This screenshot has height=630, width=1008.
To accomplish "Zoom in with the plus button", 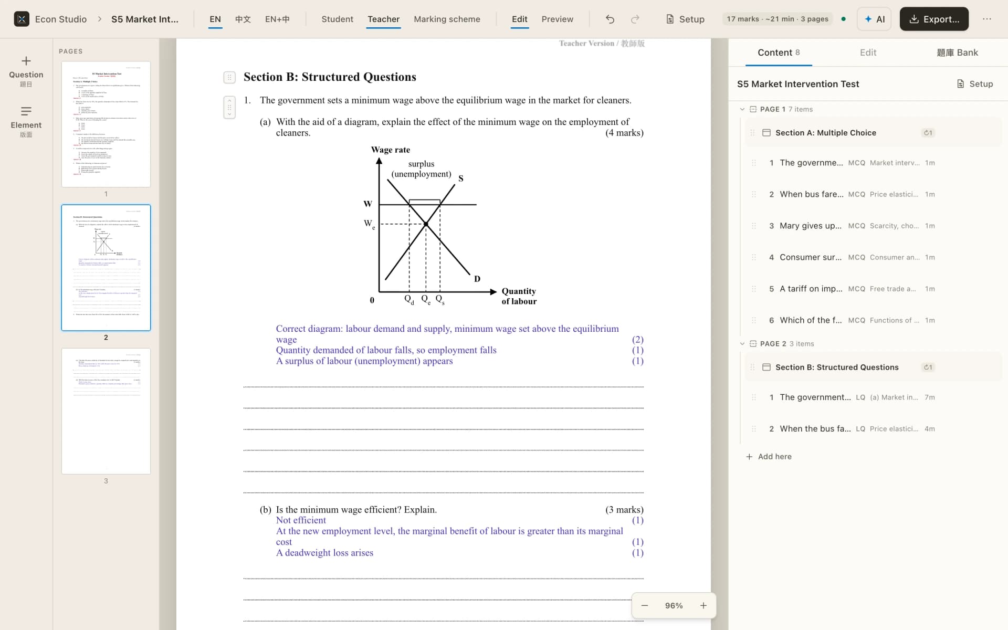I will tap(703, 605).
